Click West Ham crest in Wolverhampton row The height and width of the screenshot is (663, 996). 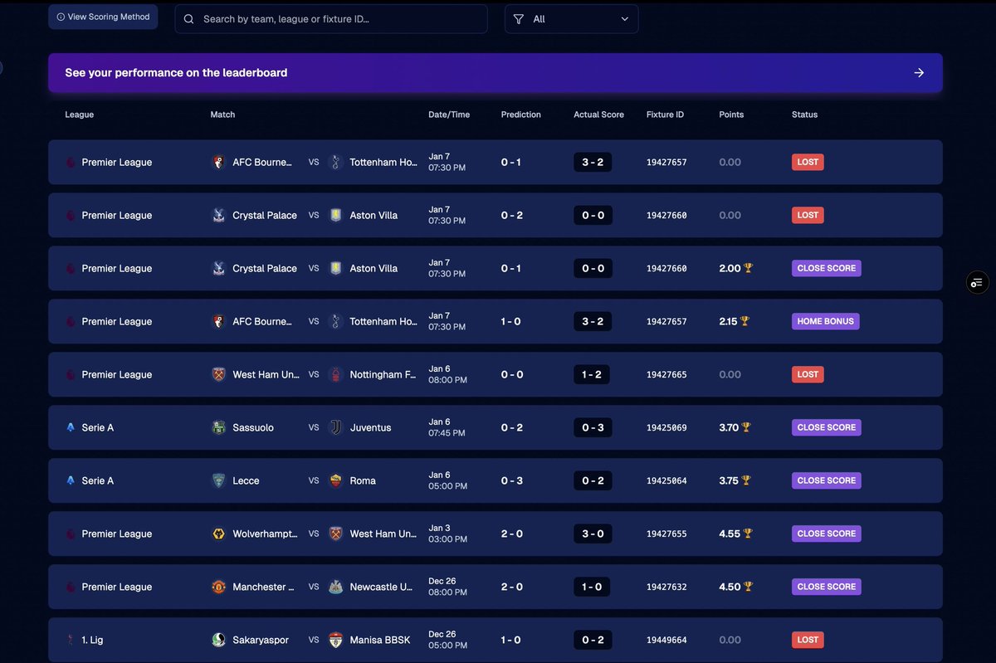[336, 534]
